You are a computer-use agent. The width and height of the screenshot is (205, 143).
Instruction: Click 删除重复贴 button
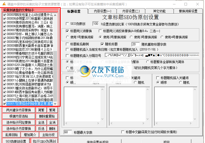click(47, 116)
